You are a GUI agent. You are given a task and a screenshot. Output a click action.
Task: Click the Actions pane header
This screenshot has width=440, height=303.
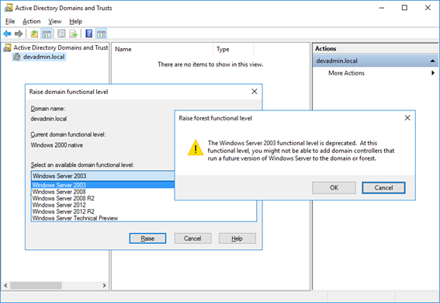(x=375, y=49)
